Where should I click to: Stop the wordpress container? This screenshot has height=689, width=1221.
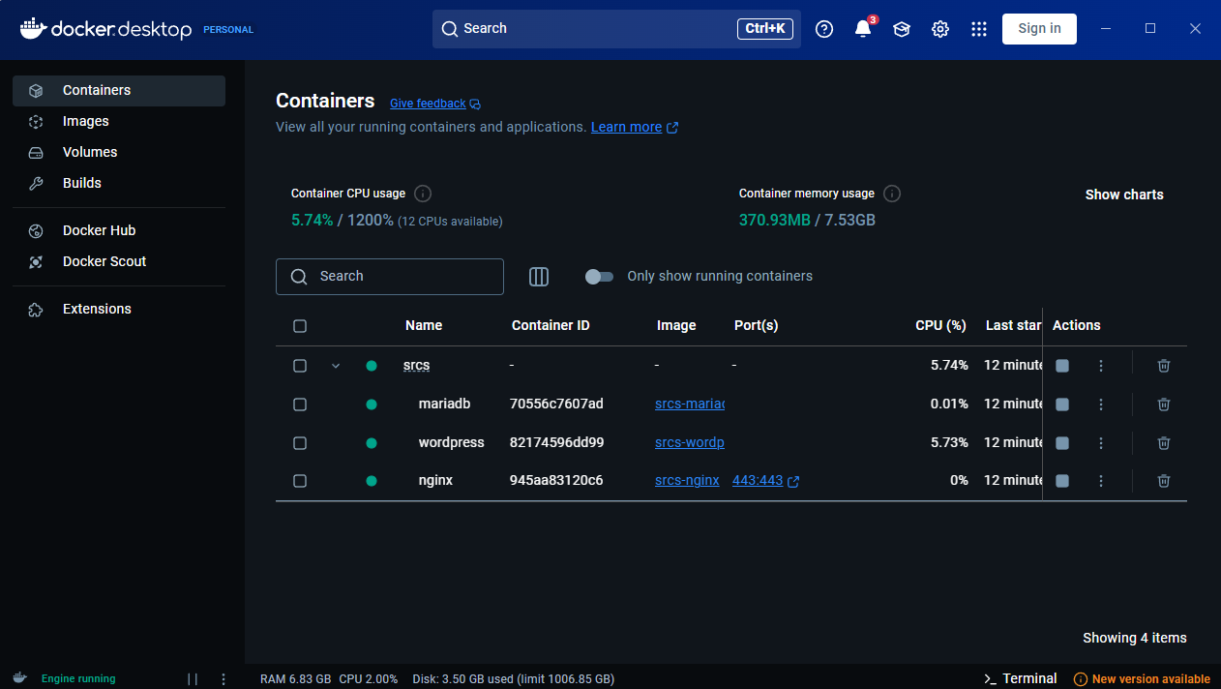tap(1062, 443)
